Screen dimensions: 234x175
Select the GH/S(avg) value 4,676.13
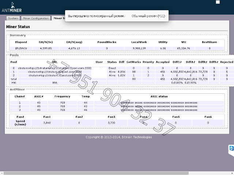point(74,48)
